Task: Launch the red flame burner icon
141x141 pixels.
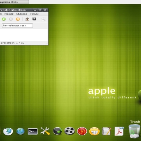Action: [82, 131]
